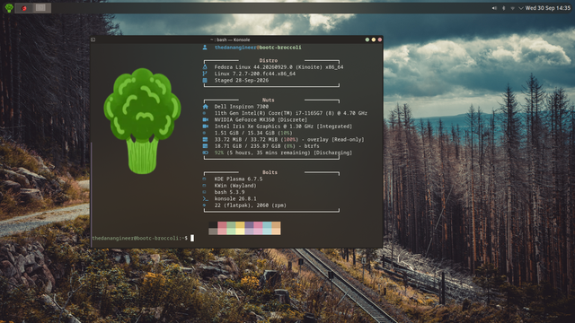The width and height of the screenshot is (575, 323).
Task: Click the GPU icon beside Intel Iris
Action: [205, 127]
